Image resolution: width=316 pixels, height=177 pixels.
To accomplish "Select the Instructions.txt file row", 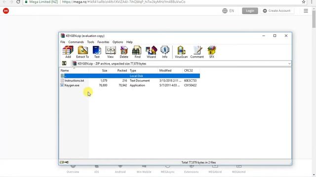I will pos(130,81).
